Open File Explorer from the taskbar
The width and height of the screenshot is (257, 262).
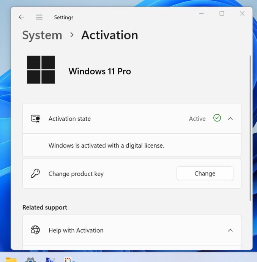[11, 259]
